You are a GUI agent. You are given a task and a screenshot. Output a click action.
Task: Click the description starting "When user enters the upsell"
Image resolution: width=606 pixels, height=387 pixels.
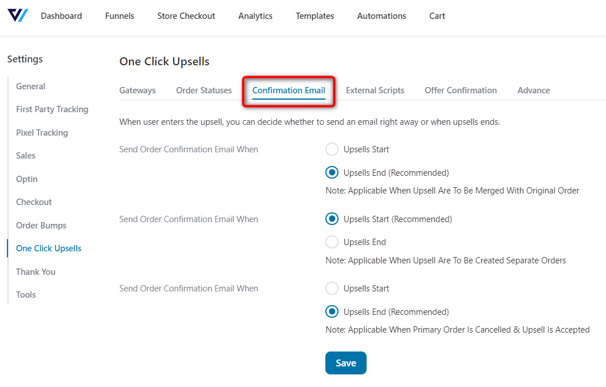point(309,122)
